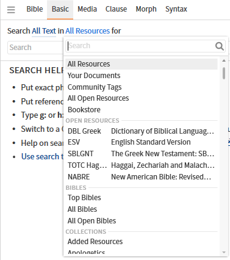This screenshot has height=260, width=230.
Task: Open the All Text dropdown
Action: click(x=44, y=31)
